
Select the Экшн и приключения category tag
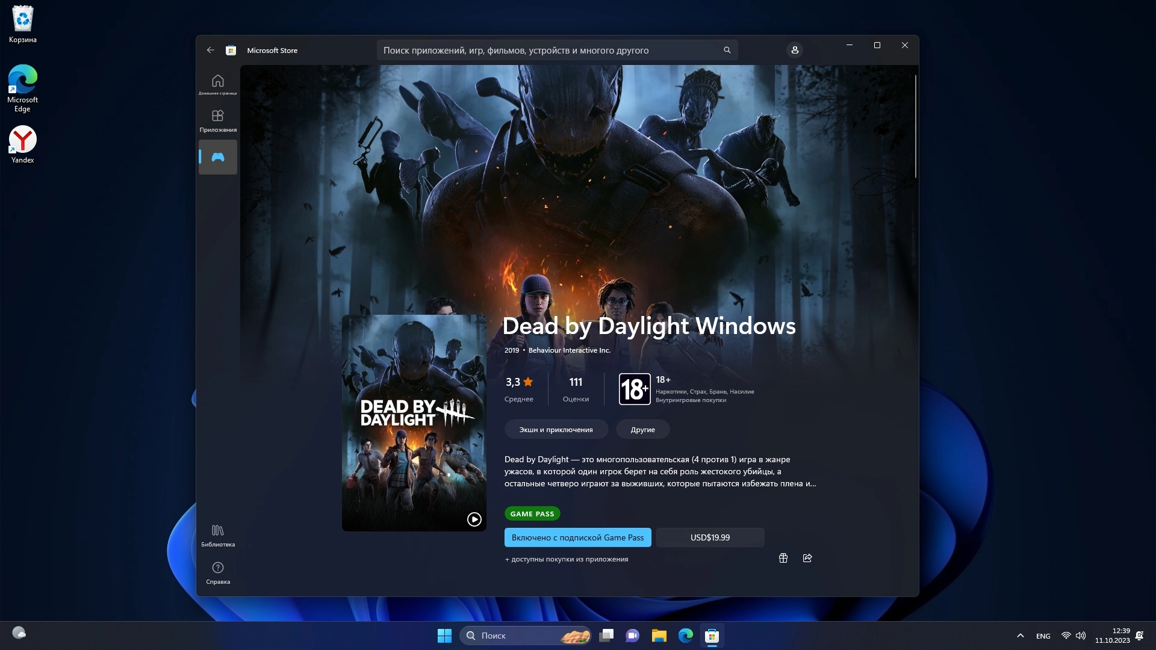click(556, 430)
